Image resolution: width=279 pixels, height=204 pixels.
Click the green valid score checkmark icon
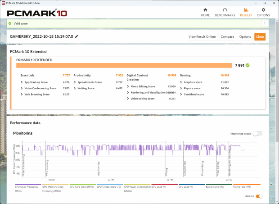(10, 23)
